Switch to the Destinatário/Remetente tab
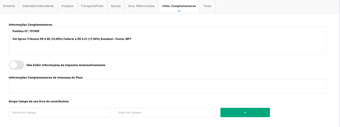The image size is (340, 127). pos(38,6)
